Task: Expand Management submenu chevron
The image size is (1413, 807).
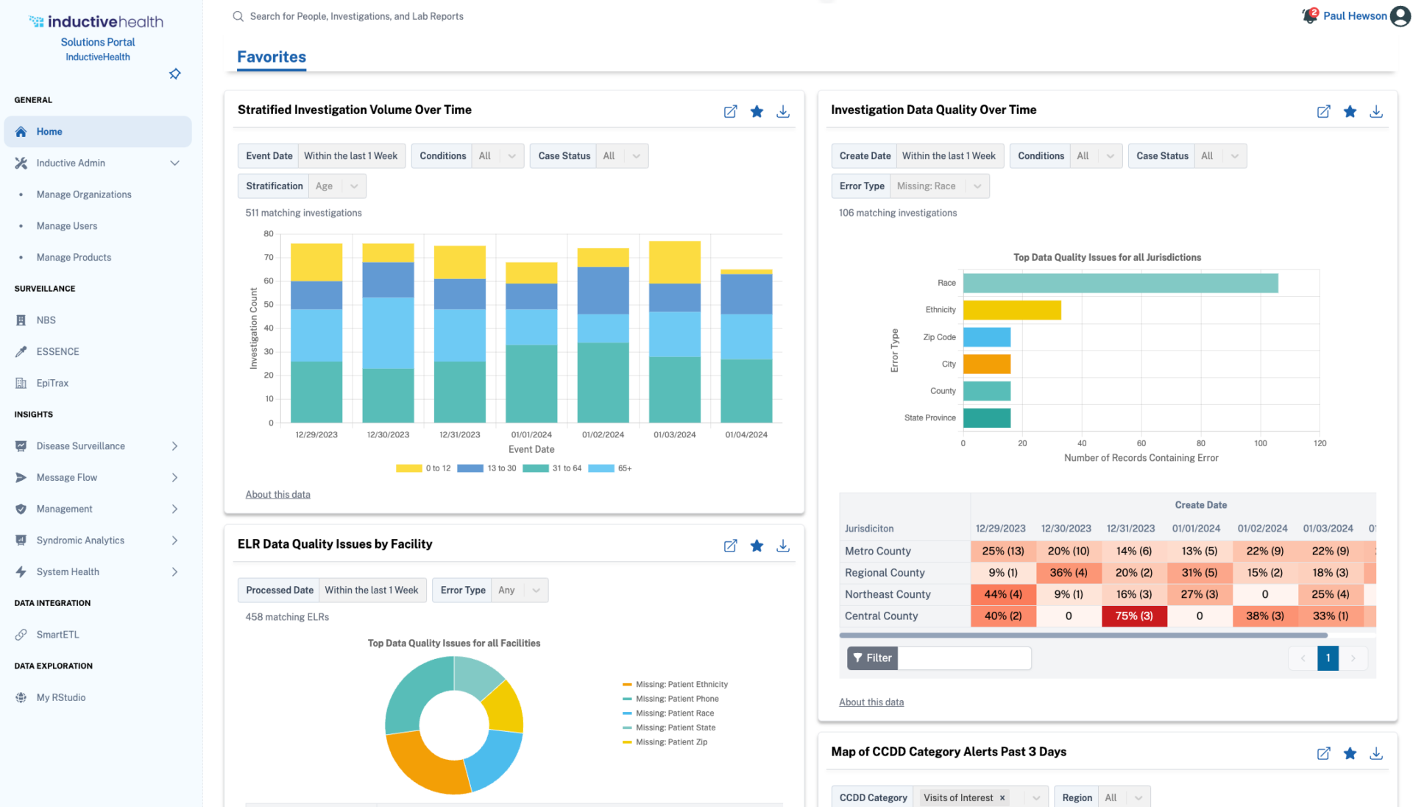Action: point(174,509)
